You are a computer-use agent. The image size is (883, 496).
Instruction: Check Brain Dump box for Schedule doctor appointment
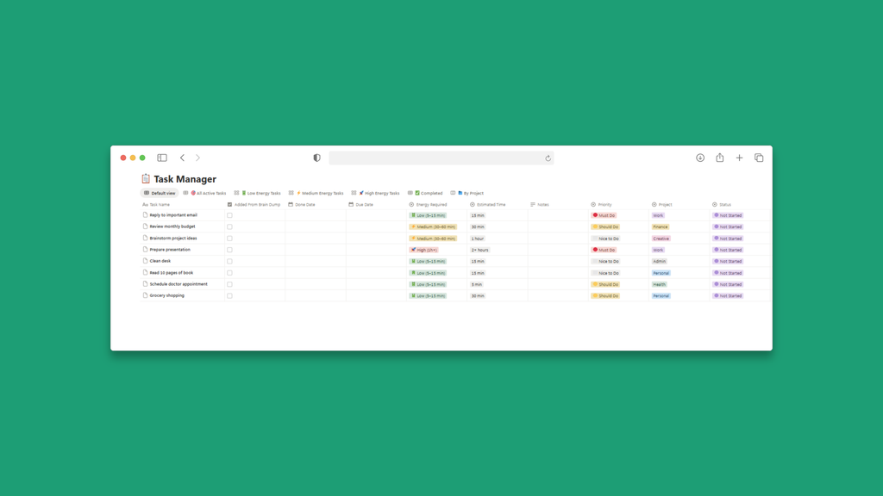click(229, 284)
